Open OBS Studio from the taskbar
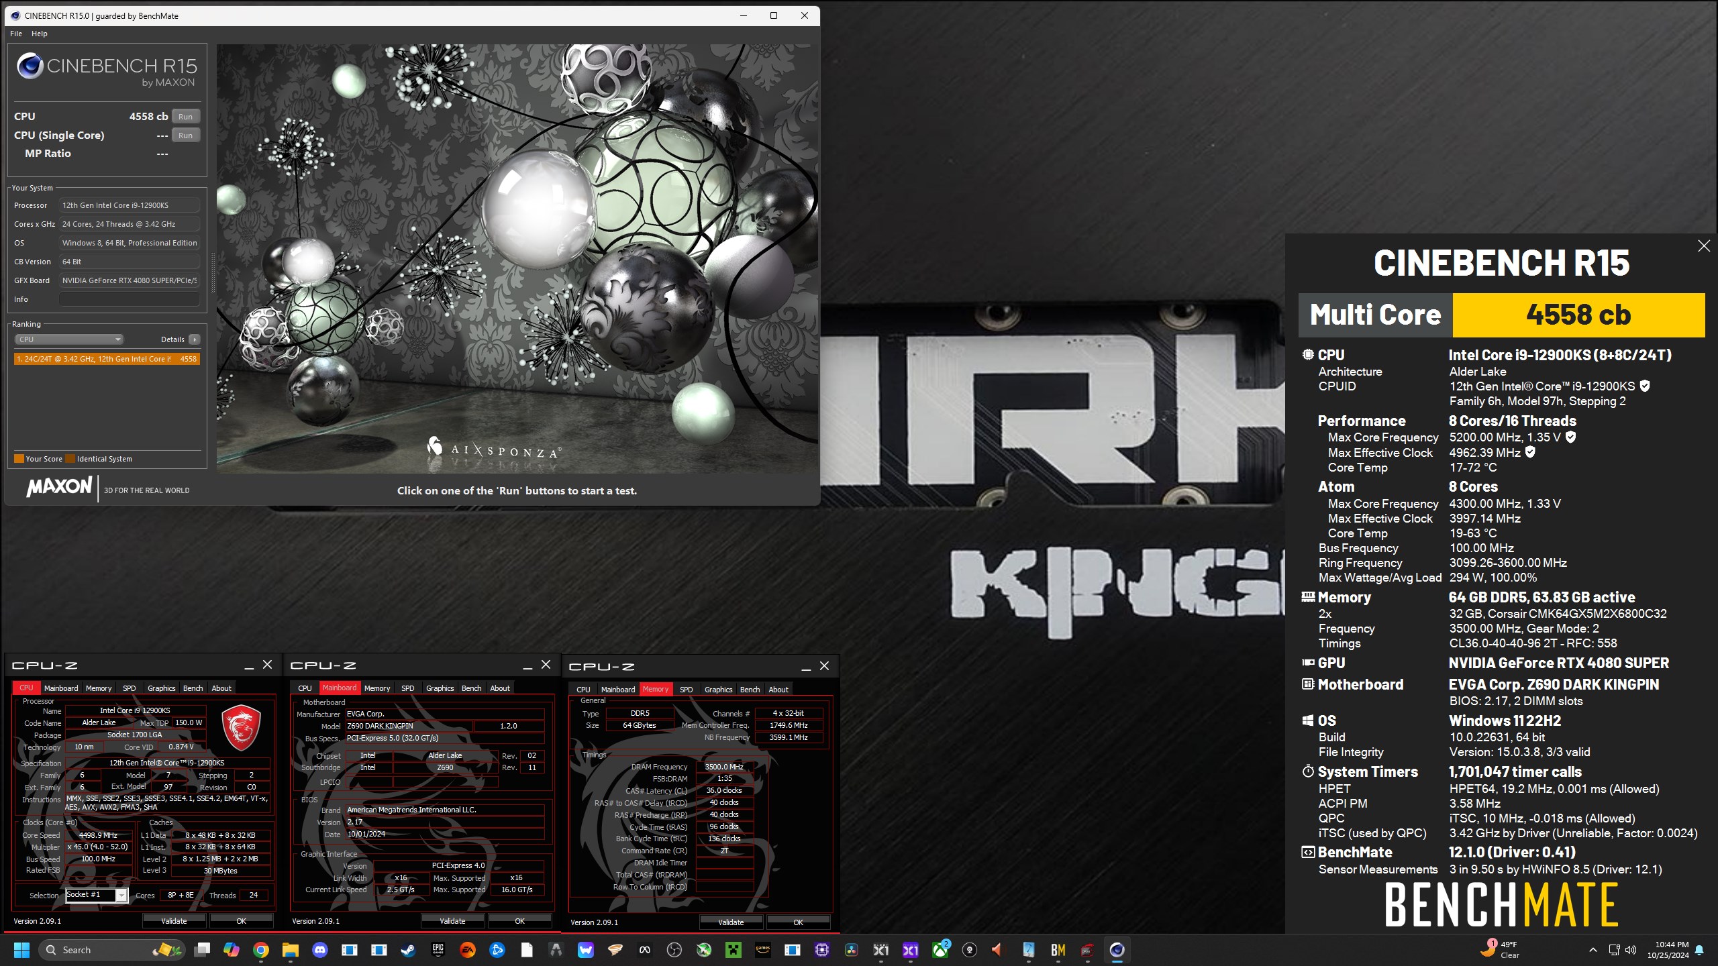Image resolution: width=1718 pixels, height=966 pixels. (674, 950)
